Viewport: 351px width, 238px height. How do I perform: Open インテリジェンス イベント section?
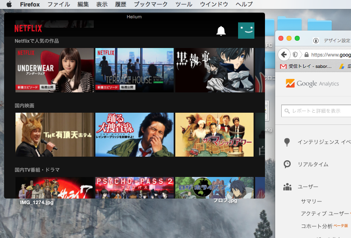324,142
